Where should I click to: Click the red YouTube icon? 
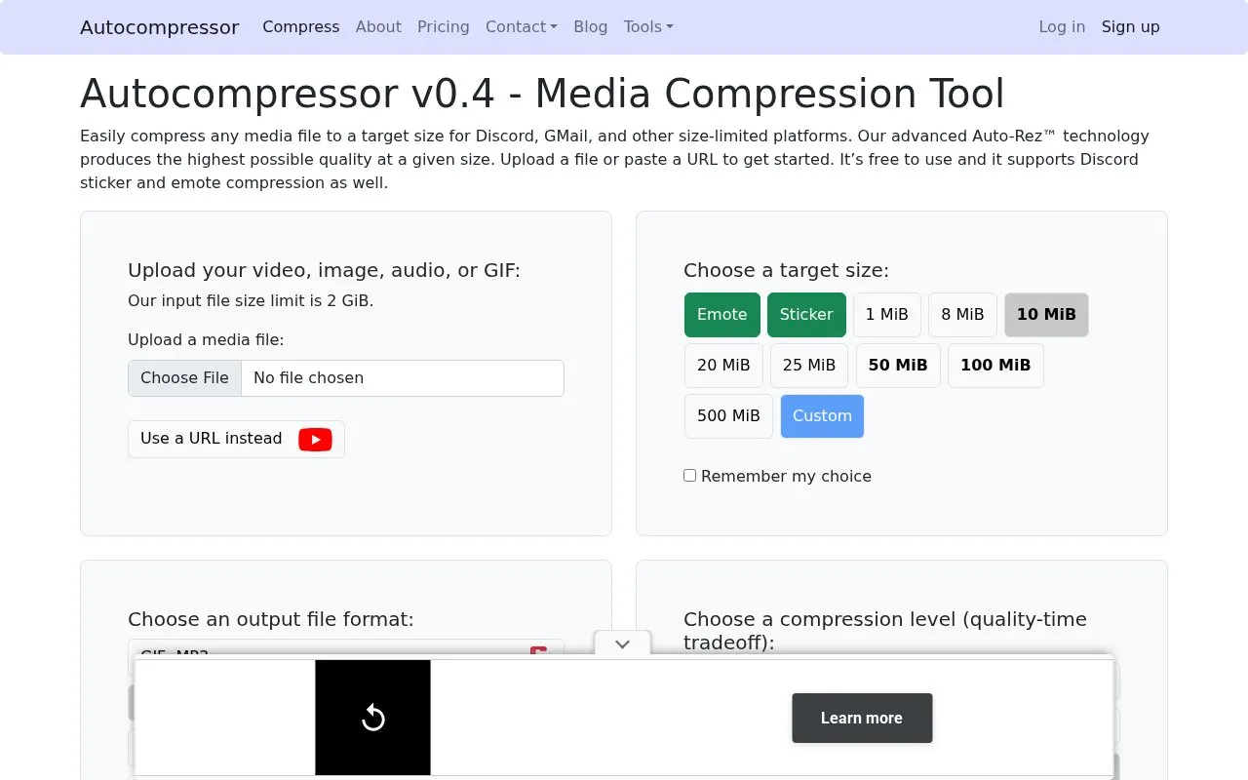point(315,440)
